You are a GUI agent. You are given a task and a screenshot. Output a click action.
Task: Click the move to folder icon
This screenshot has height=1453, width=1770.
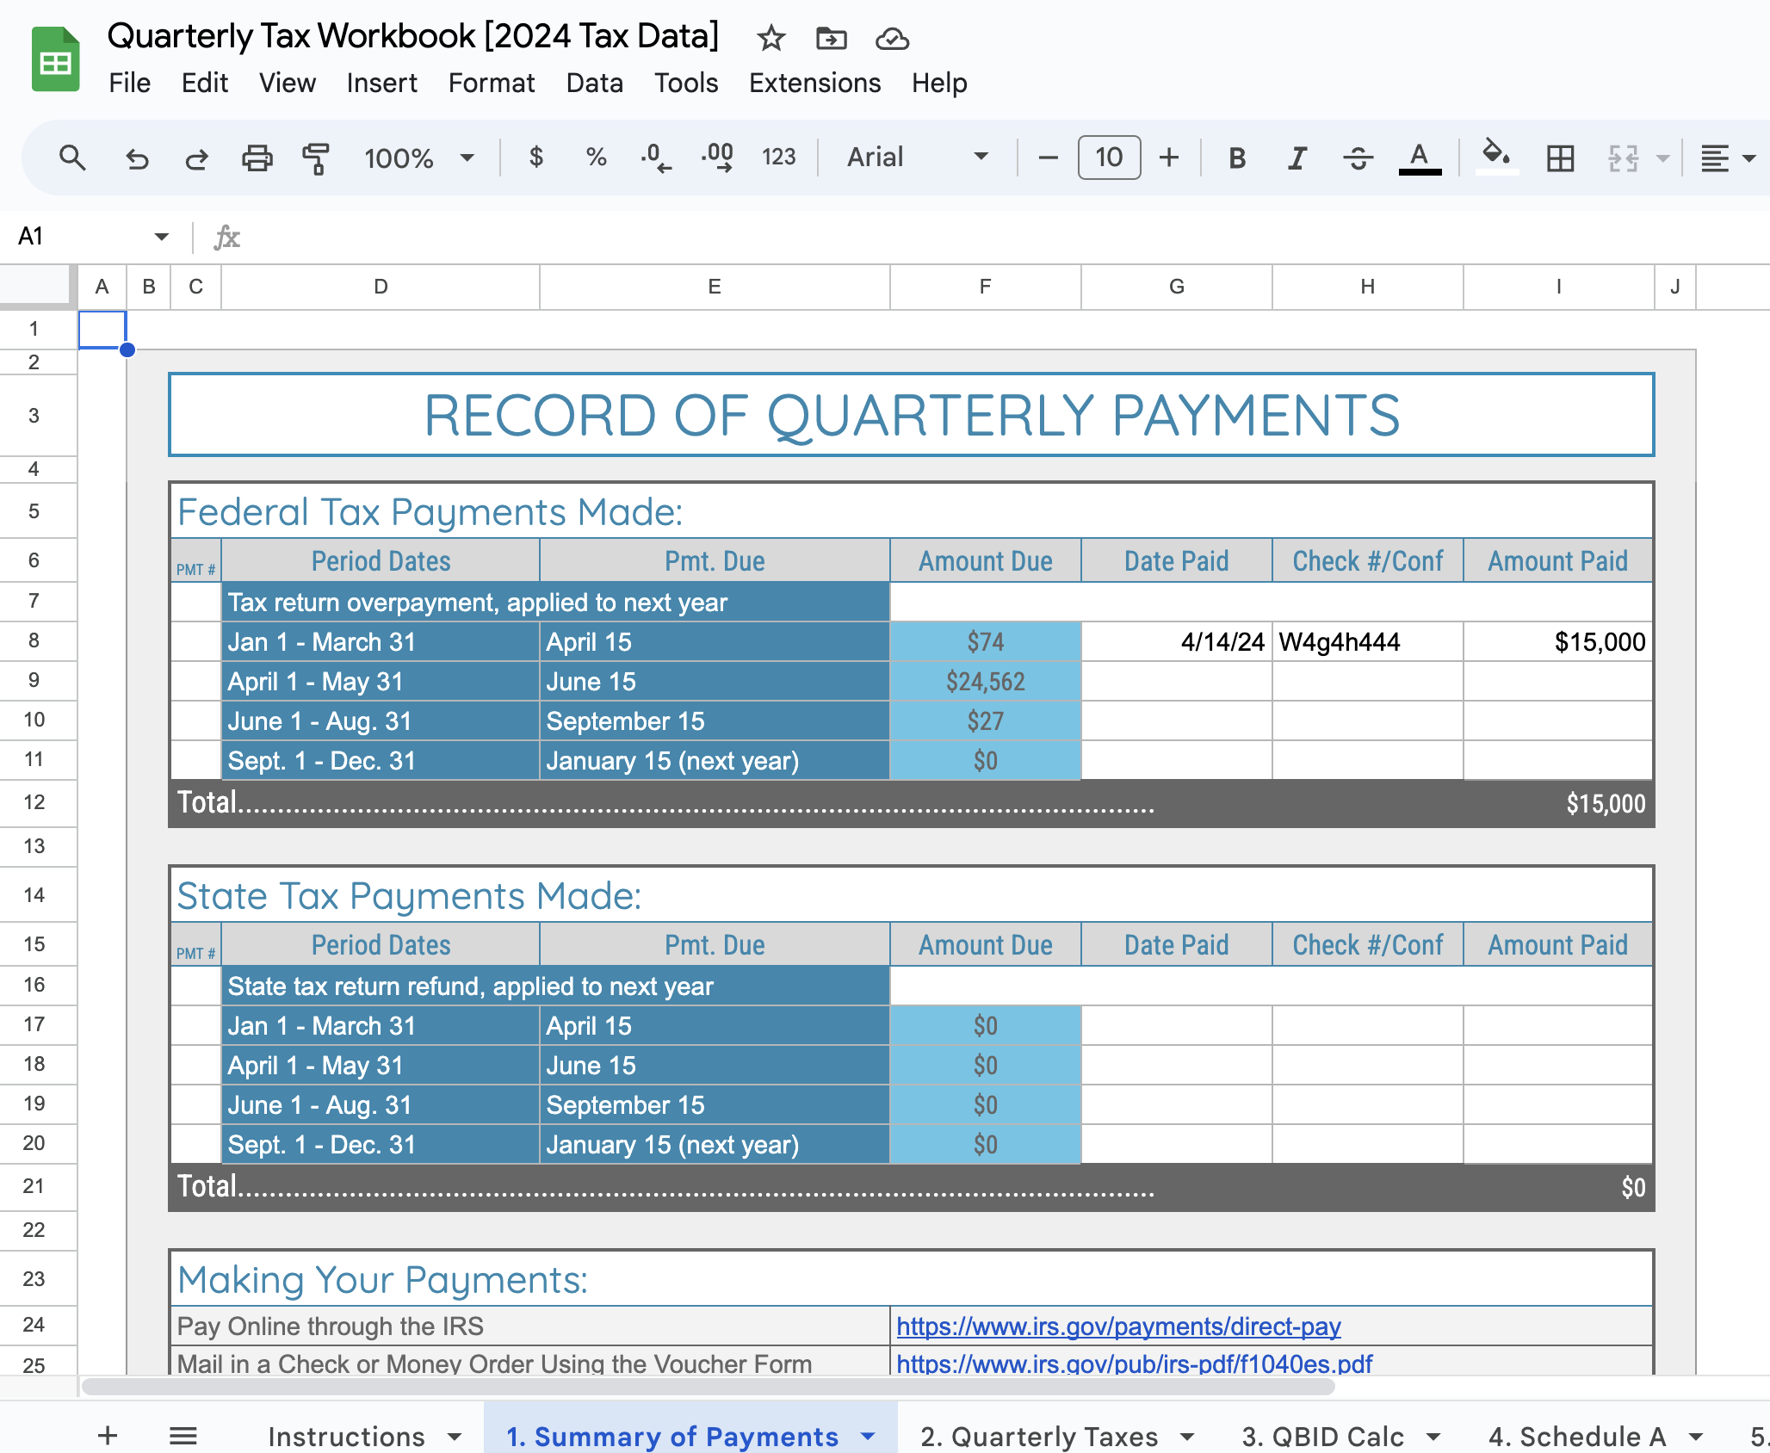[x=831, y=39]
